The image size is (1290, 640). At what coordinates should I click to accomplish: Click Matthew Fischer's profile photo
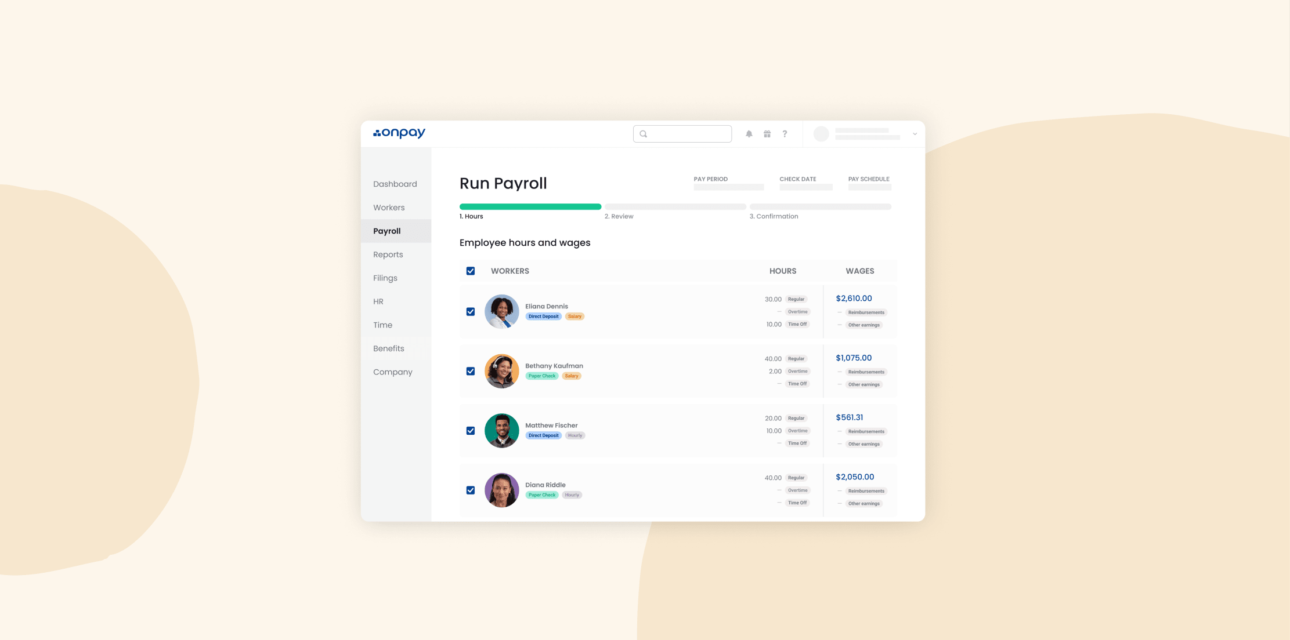click(x=501, y=431)
